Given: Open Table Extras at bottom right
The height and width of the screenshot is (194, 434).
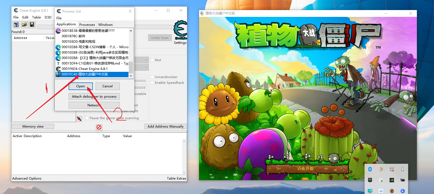Looking at the screenshot, I should coord(176,178).
